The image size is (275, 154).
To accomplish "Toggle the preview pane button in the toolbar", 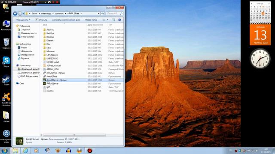I will (113, 20).
